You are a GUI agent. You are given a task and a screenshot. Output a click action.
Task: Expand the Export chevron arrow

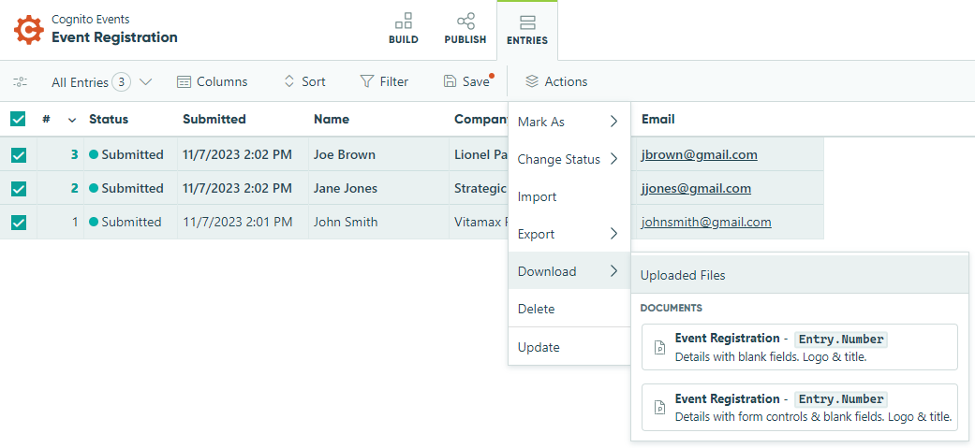[x=613, y=234]
